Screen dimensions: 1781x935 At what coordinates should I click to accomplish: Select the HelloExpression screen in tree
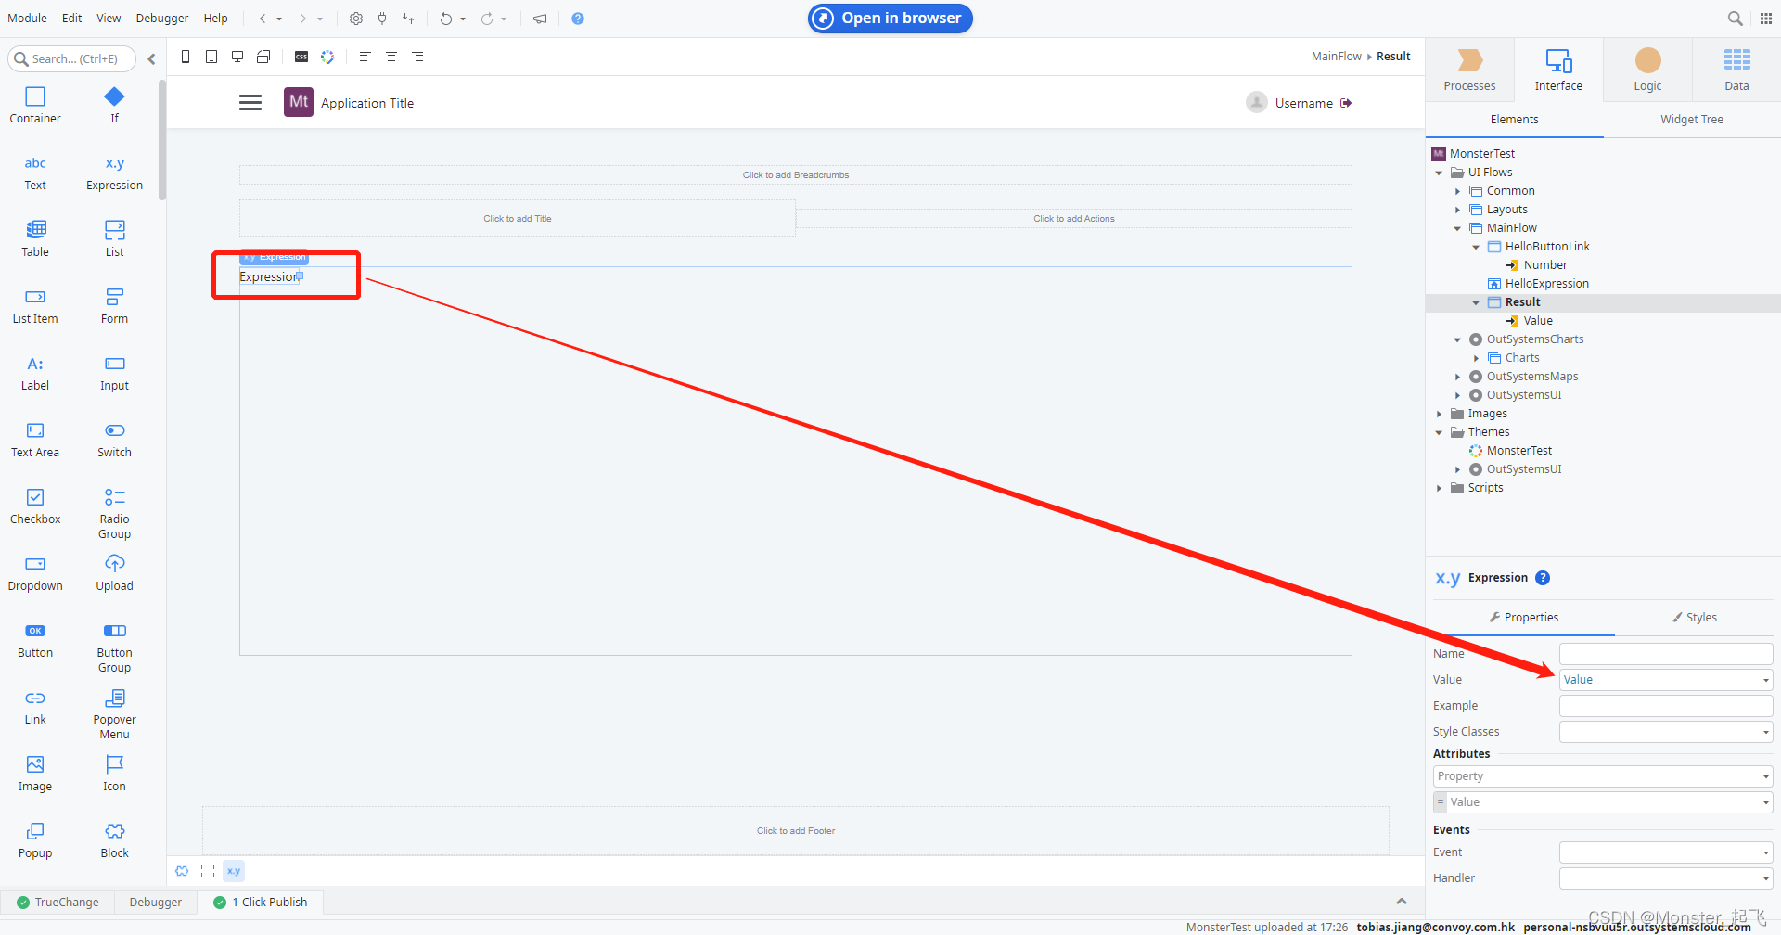click(x=1546, y=284)
